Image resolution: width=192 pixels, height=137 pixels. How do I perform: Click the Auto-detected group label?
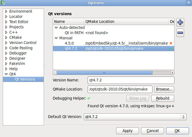(x=72, y=28)
